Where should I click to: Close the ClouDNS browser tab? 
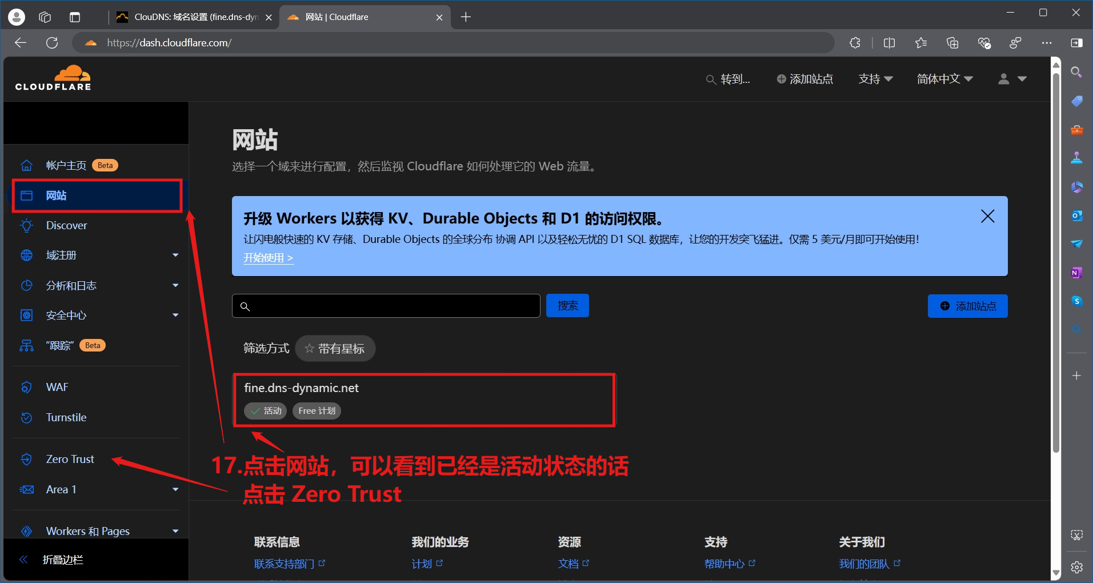(269, 17)
